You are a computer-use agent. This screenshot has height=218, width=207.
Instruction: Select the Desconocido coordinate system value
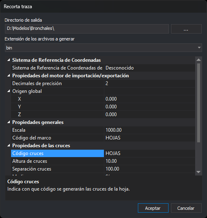tap(149, 68)
